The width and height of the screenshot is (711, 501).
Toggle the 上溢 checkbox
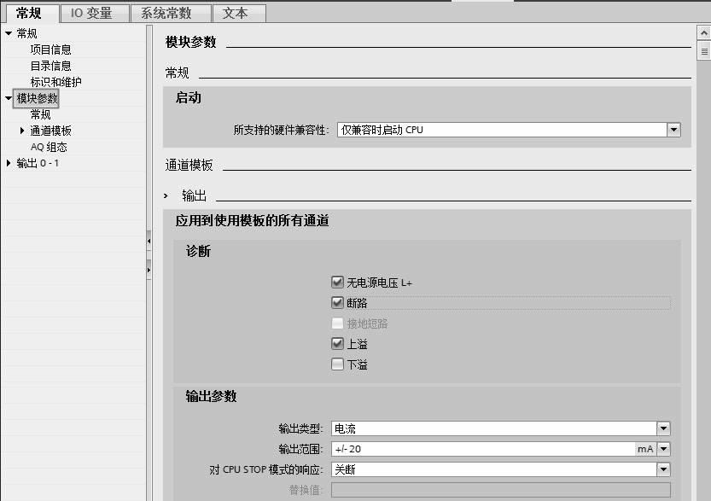[337, 344]
